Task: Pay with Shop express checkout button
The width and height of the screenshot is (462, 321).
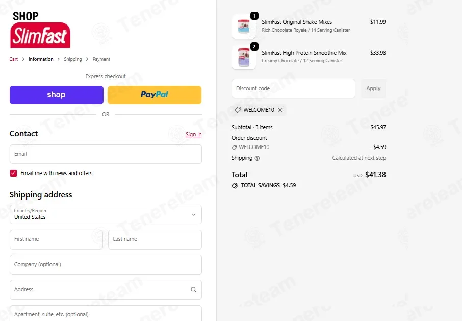Action: click(x=57, y=95)
